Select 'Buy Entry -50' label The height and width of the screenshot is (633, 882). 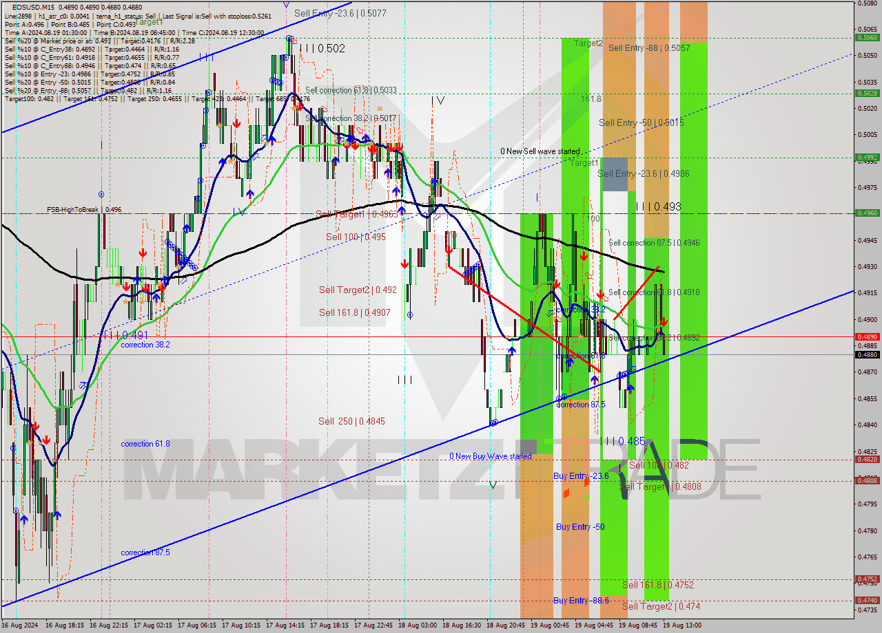(580, 527)
